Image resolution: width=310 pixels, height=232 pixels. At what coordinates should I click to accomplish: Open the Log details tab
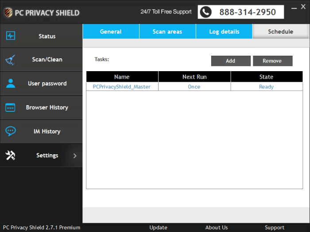(224, 31)
